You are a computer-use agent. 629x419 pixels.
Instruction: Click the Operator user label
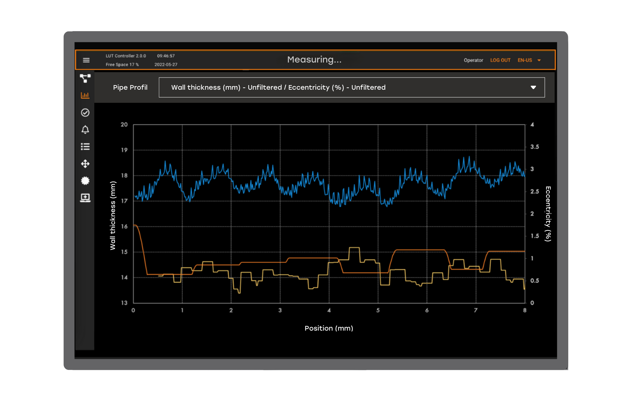(x=473, y=60)
